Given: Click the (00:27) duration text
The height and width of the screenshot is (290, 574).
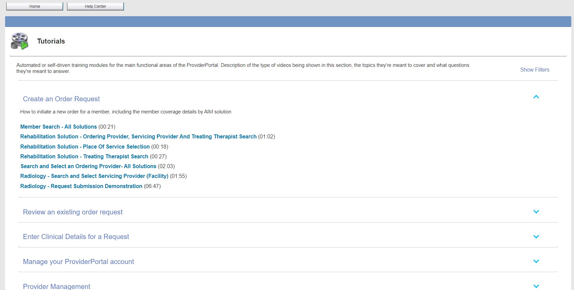Looking at the screenshot, I should pos(158,156).
